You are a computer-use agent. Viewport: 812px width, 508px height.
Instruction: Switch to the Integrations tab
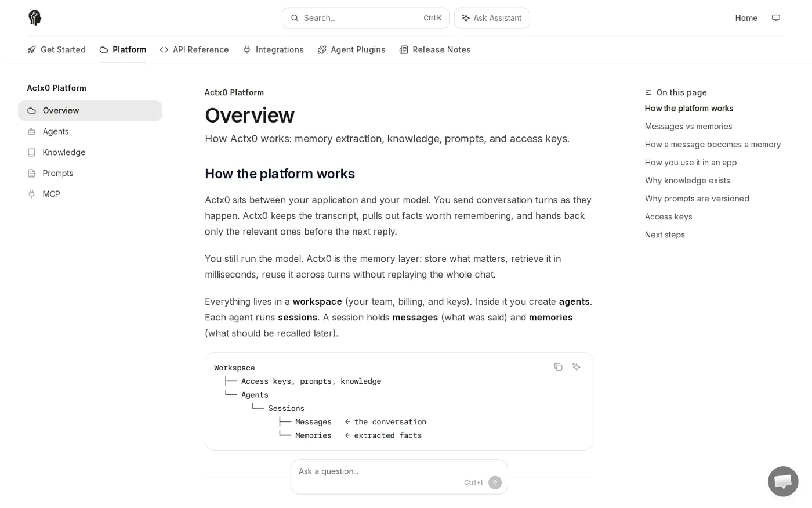pyautogui.click(x=273, y=50)
